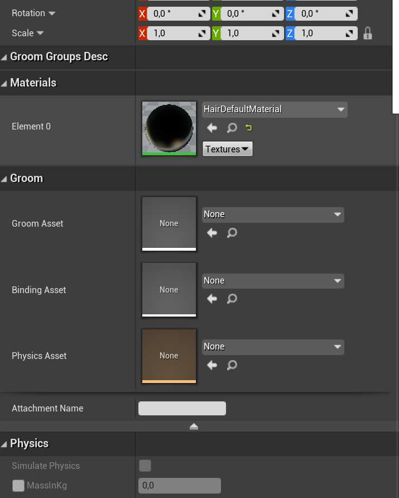Click Binding Asset browse magnifier icon
The height and width of the screenshot is (498, 399).
coord(232,299)
